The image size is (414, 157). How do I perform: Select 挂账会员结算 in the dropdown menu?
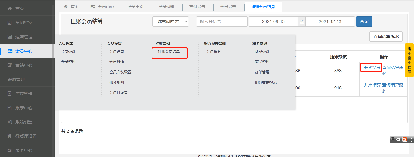click(x=169, y=52)
